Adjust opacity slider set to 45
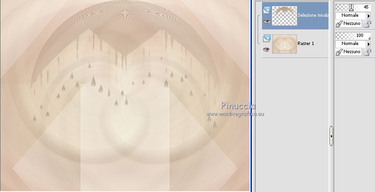Screen dimensions: 375x192 (x=353, y=8)
